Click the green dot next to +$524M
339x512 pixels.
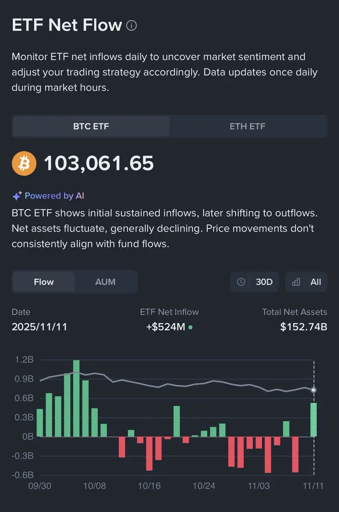(x=190, y=327)
